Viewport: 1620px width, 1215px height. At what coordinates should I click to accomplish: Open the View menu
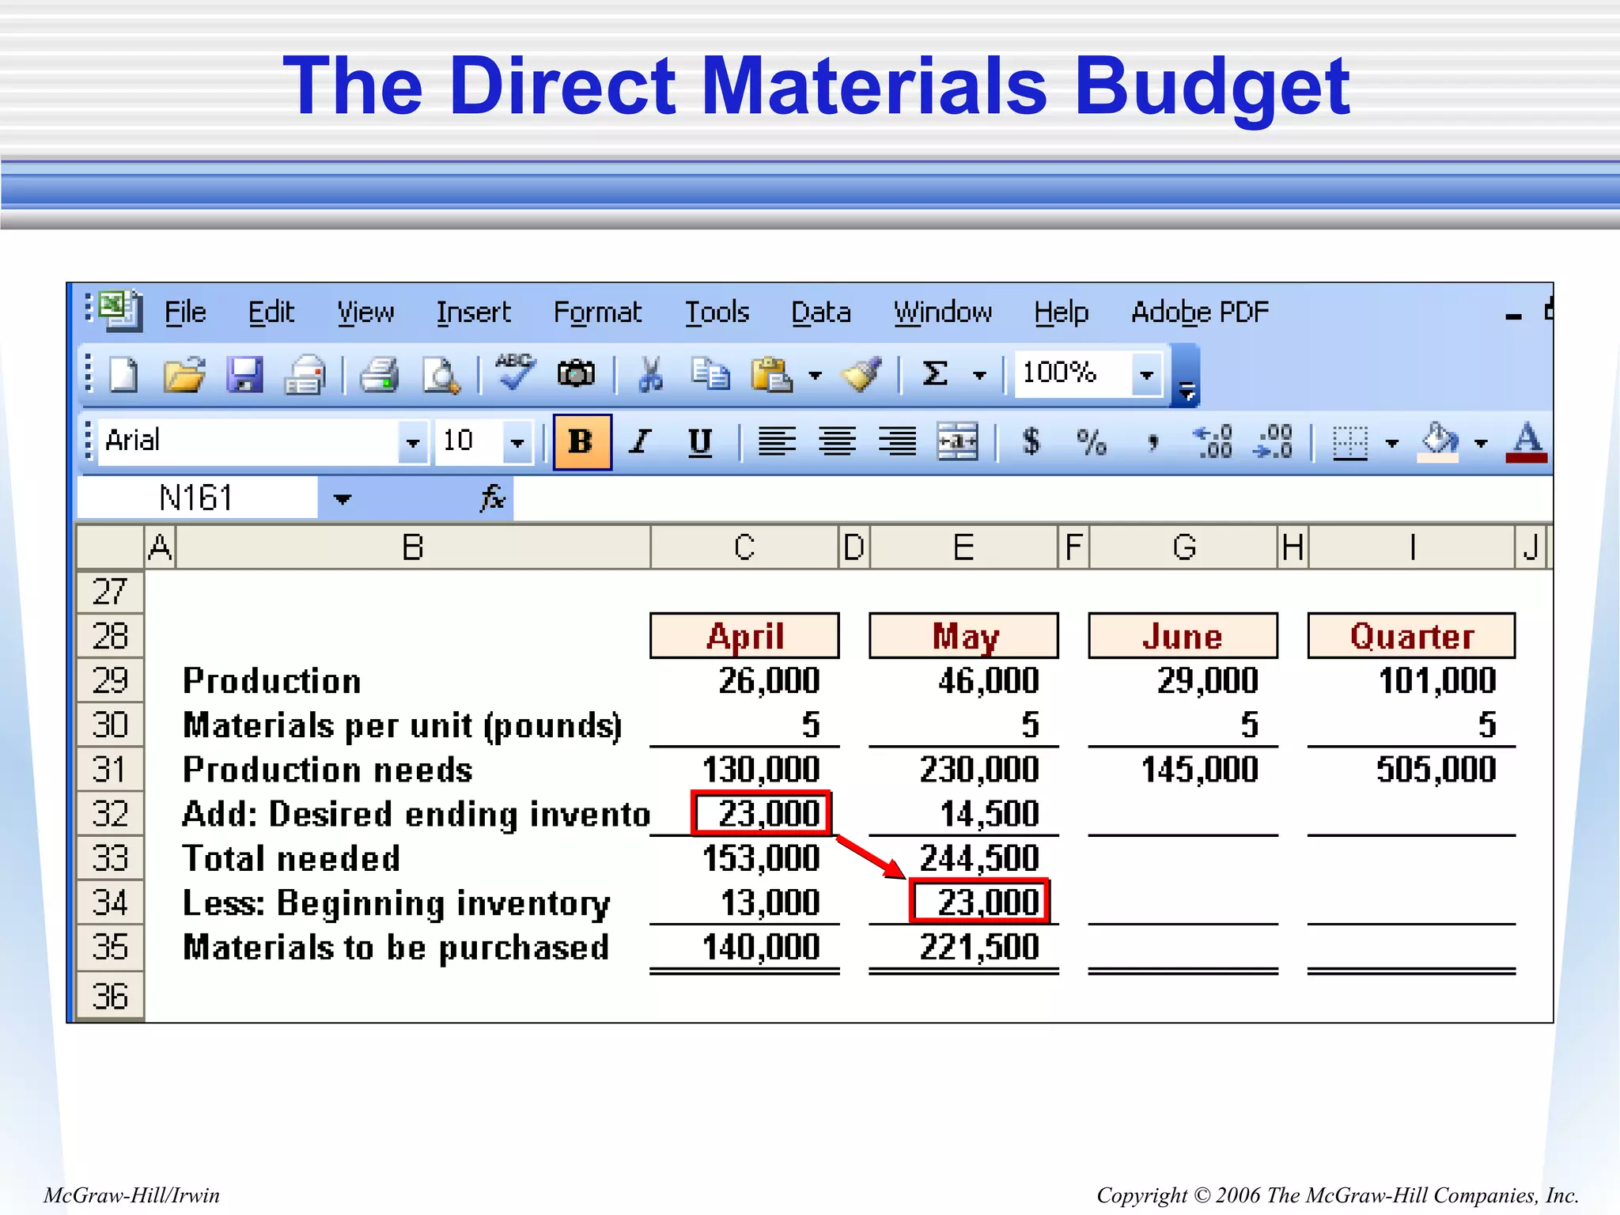(x=365, y=312)
